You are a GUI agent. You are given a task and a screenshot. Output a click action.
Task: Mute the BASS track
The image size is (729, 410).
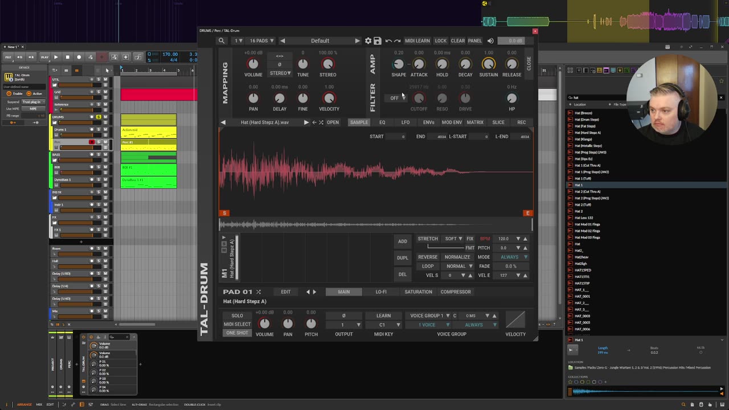105,154
